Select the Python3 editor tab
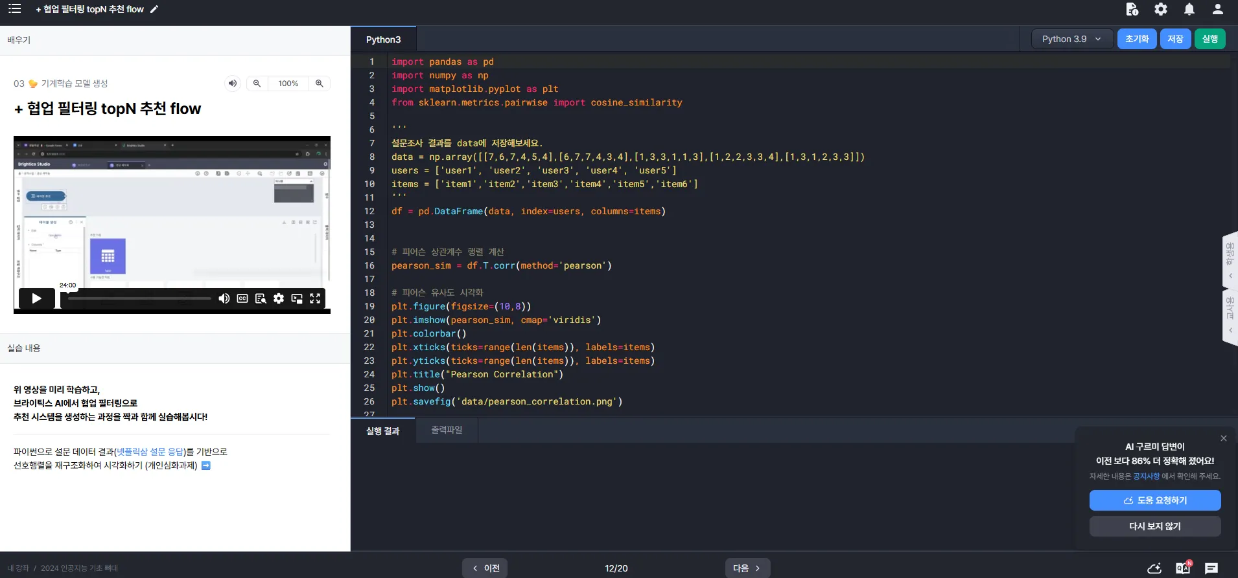The height and width of the screenshot is (578, 1238). click(383, 39)
